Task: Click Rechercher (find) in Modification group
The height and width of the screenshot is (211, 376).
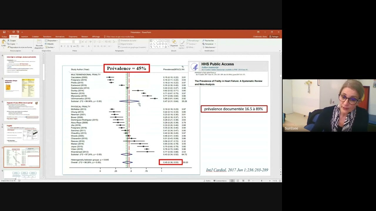Action: [208, 40]
